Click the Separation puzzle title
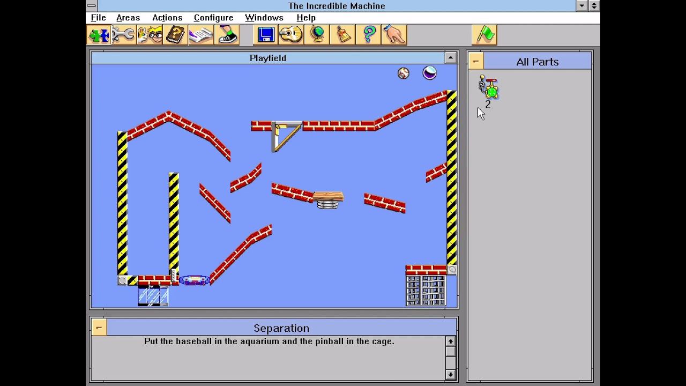The height and width of the screenshot is (386, 686). click(x=281, y=328)
